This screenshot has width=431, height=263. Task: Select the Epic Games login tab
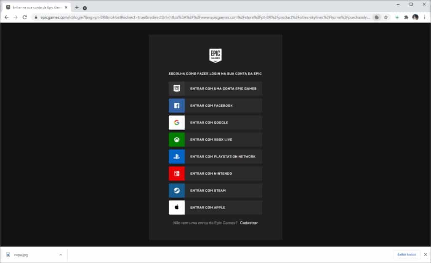click(x=37, y=8)
